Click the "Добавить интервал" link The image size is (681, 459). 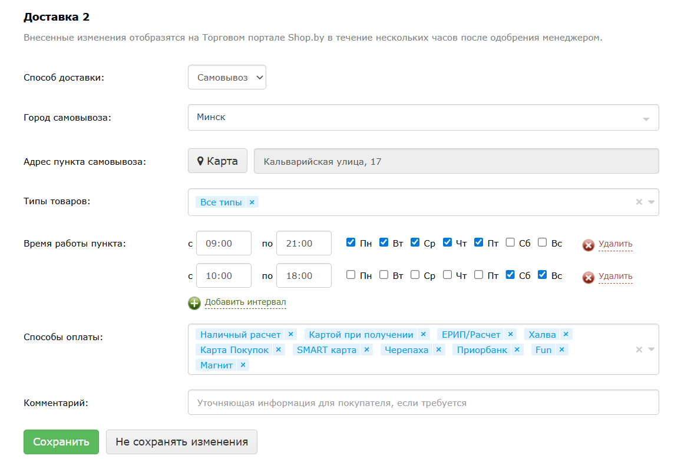245,302
